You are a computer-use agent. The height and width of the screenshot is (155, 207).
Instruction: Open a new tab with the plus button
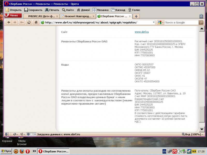pyautogui.click(x=136, y=16)
